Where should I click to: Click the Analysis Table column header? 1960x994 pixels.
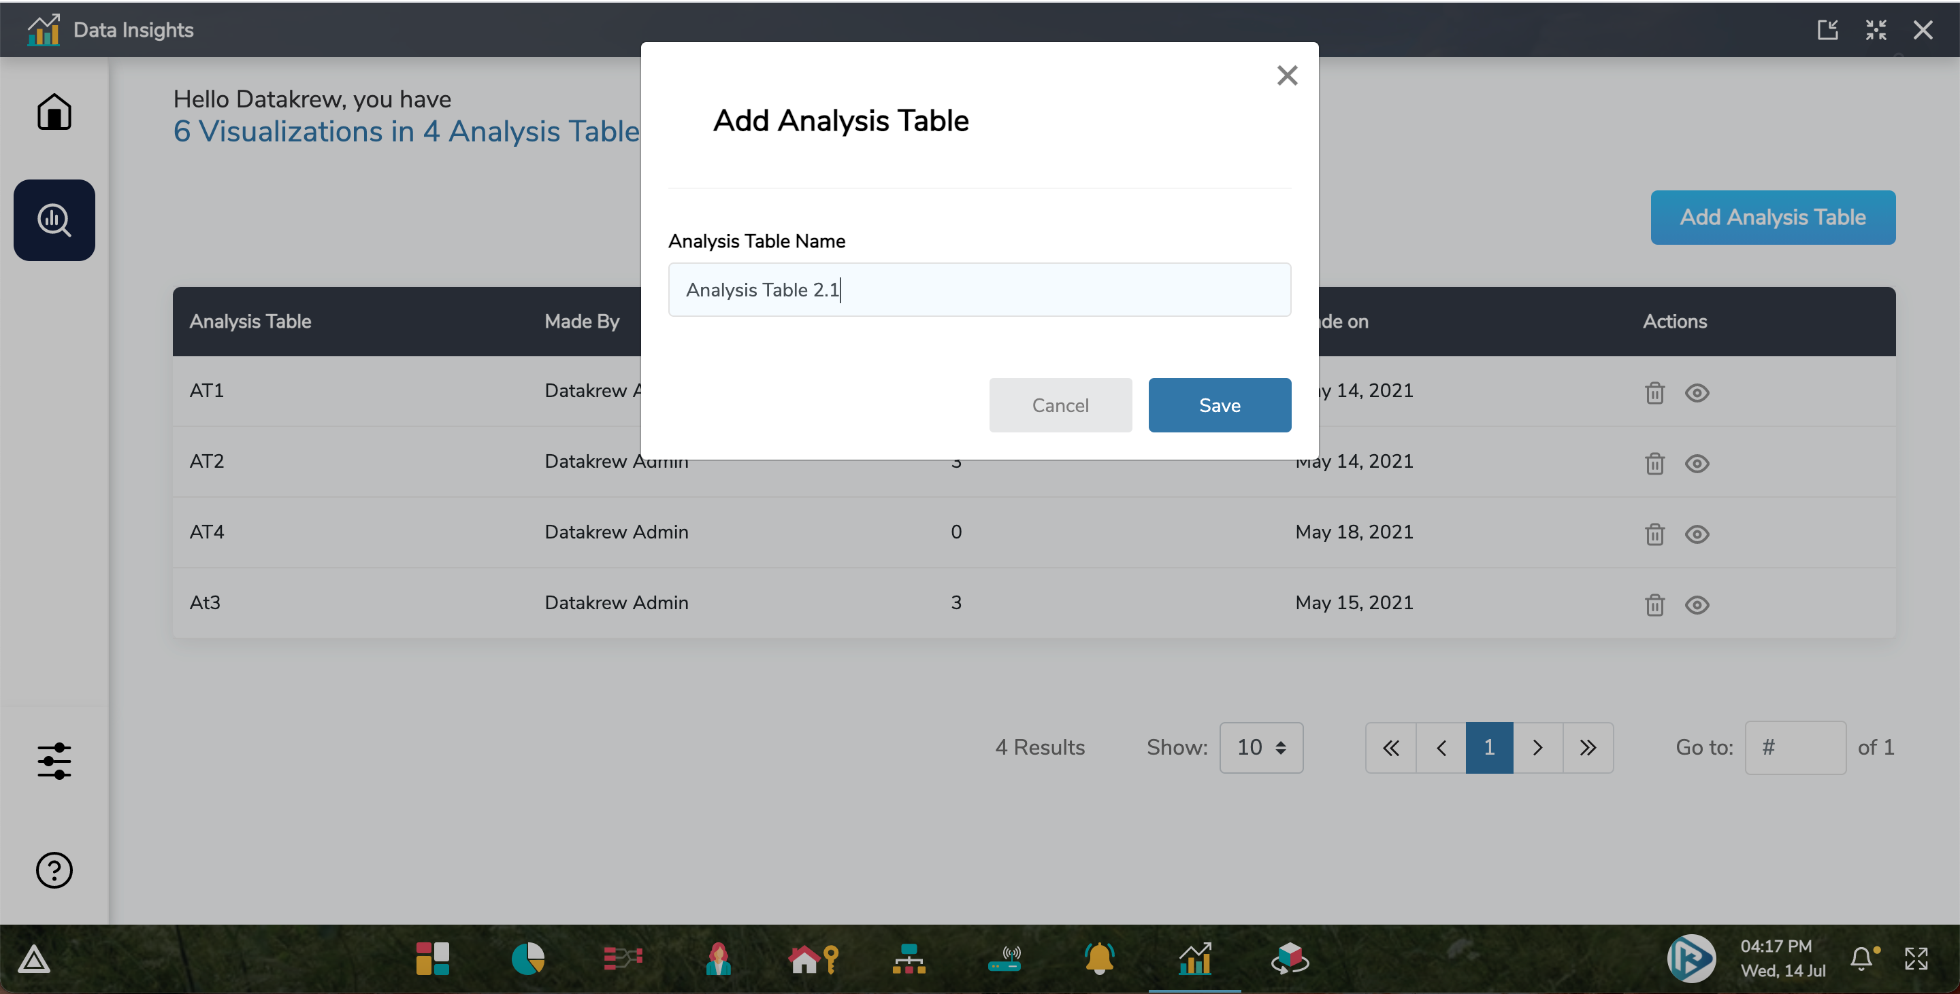pyautogui.click(x=250, y=322)
